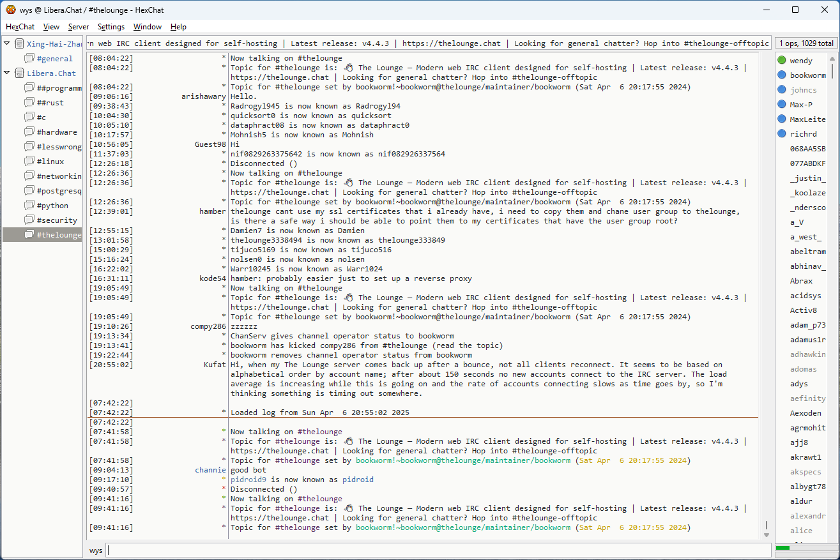This screenshot has width=840, height=560.
Task: Click the Xing-Hai-Zhai server network icon
Action: 19,44
